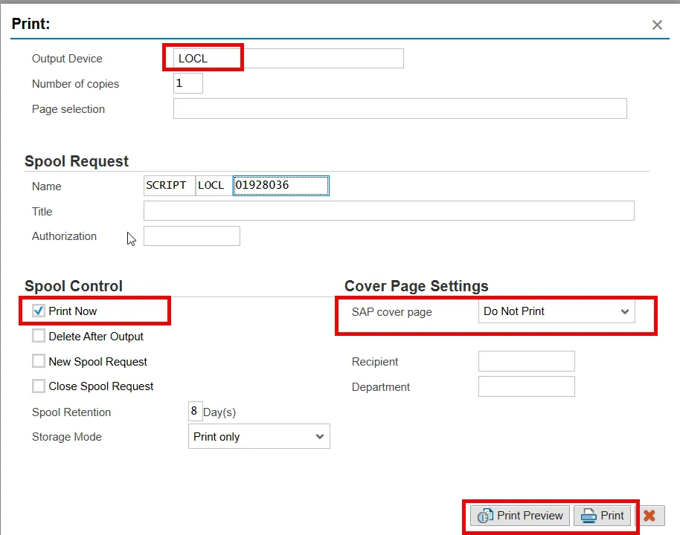Focus the Output Device field
This screenshot has width=680, height=535.
(289, 59)
